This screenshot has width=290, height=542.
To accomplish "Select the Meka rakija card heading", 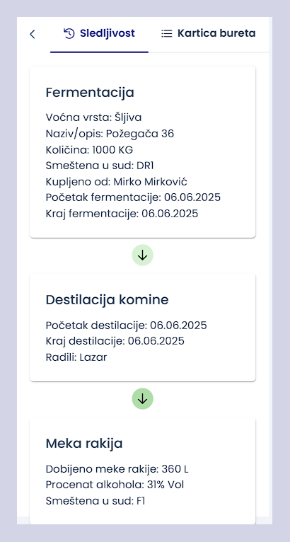I will 84,444.
